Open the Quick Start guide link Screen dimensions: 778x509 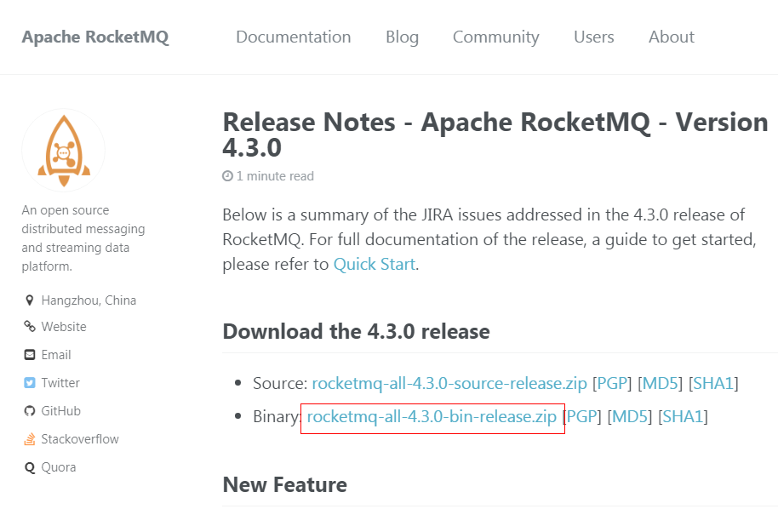click(374, 264)
